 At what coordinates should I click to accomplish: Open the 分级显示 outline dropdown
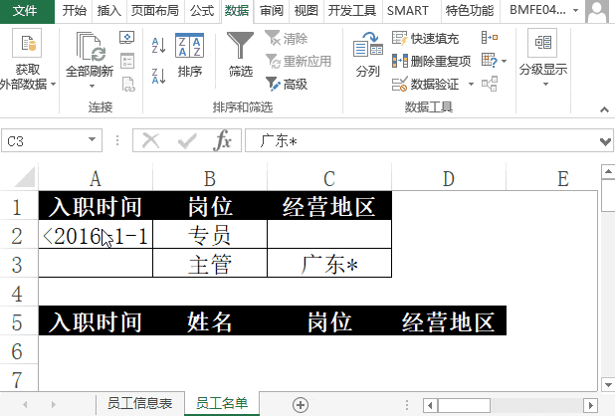543,58
